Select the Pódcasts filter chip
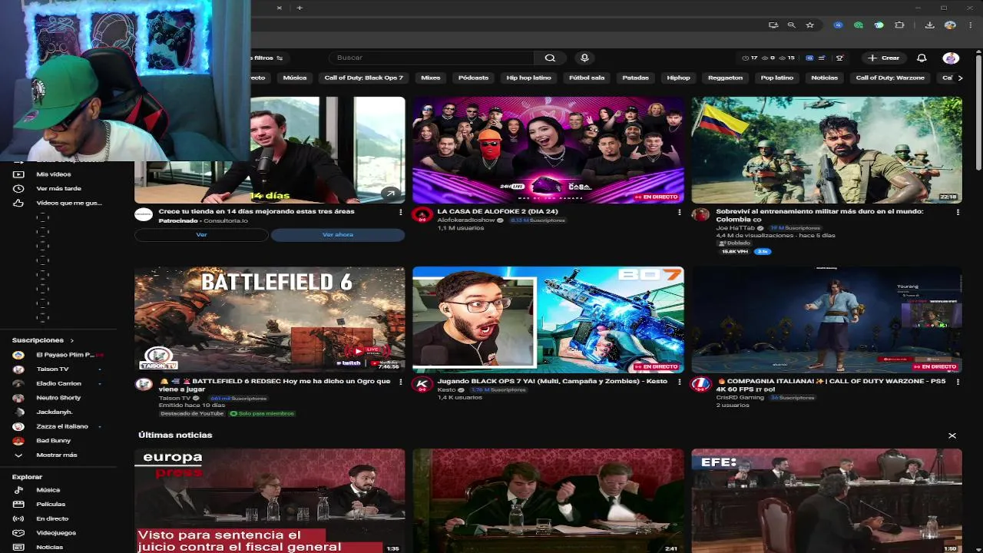 (x=473, y=78)
